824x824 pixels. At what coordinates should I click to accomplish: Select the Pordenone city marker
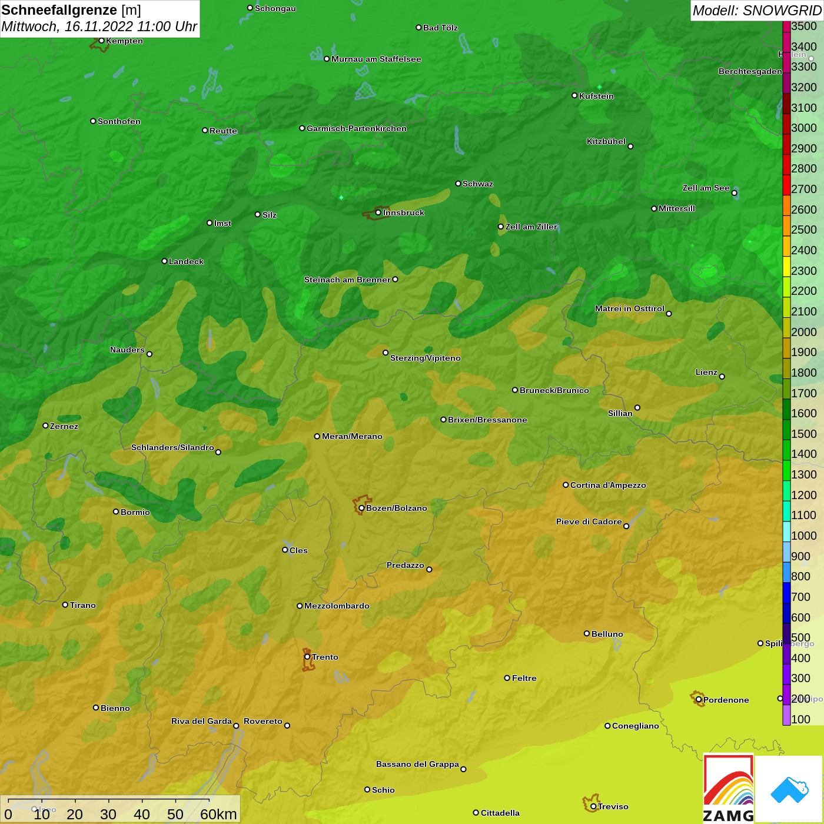tap(699, 700)
